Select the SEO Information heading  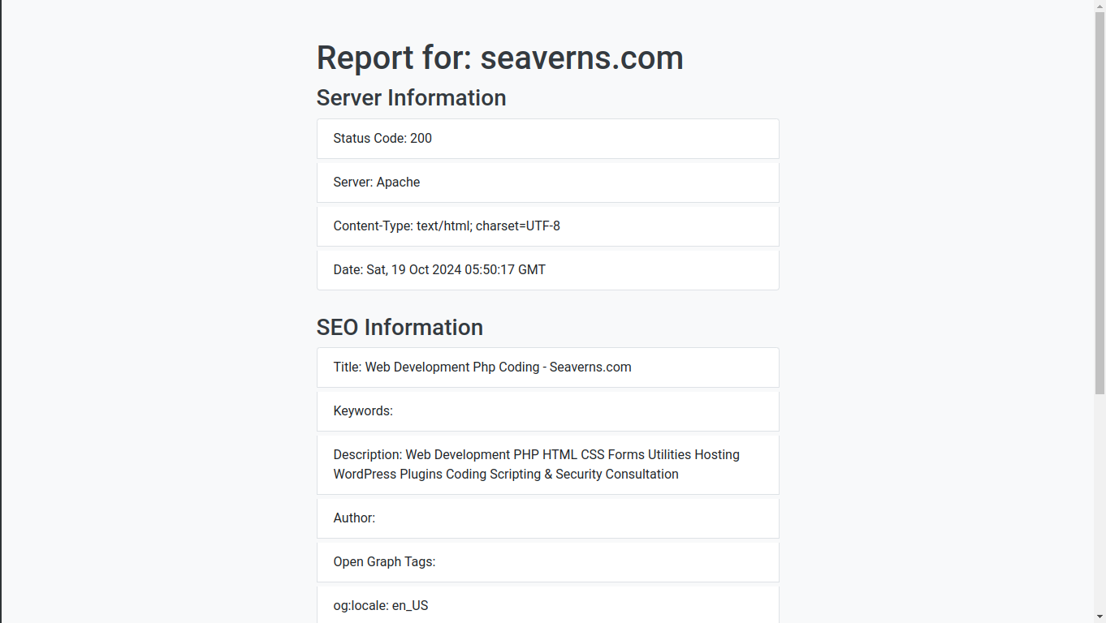pyautogui.click(x=400, y=327)
